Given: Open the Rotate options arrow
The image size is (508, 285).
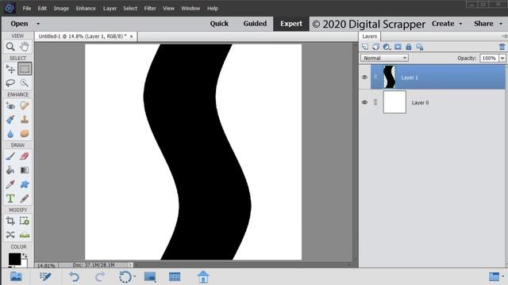Looking at the screenshot, I should pos(135,276).
